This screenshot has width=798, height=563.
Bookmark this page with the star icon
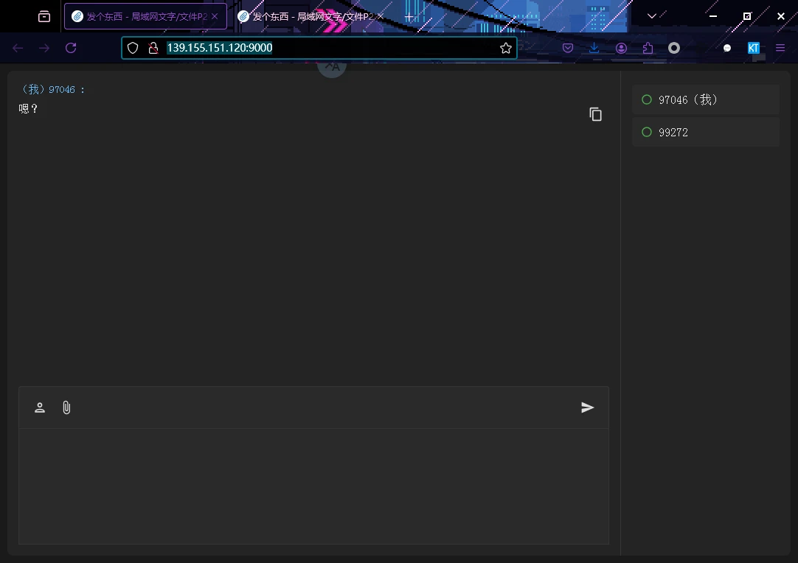505,48
